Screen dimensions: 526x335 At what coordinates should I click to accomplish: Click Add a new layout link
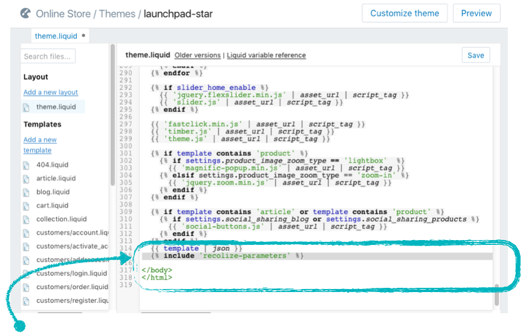(51, 93)
